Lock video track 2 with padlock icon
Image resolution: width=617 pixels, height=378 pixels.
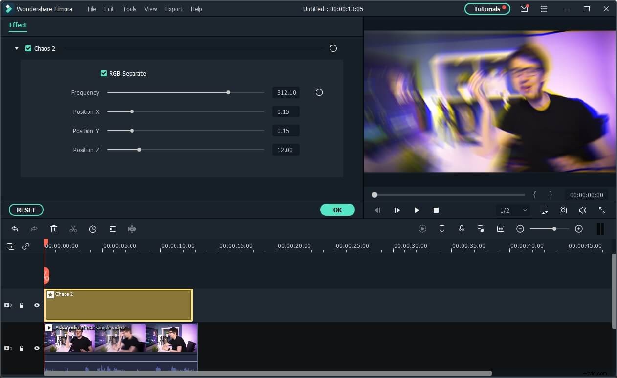pos(22,305)
